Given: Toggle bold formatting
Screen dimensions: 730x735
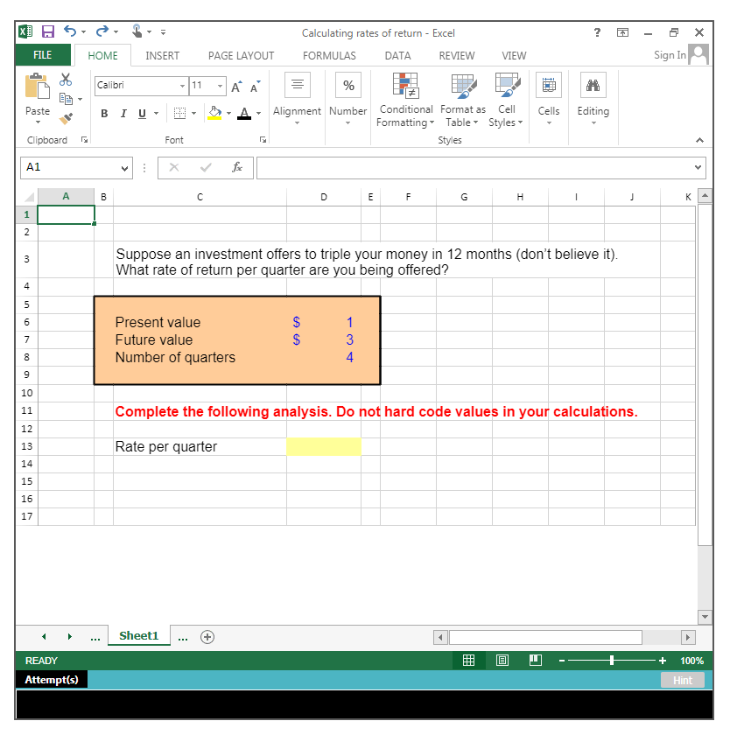Looking at the screenshot, I should coord(103,114).
